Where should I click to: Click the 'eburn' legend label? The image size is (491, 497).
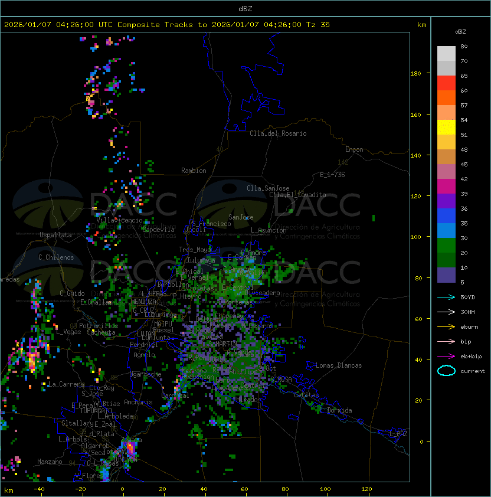[x=469, y=327]
